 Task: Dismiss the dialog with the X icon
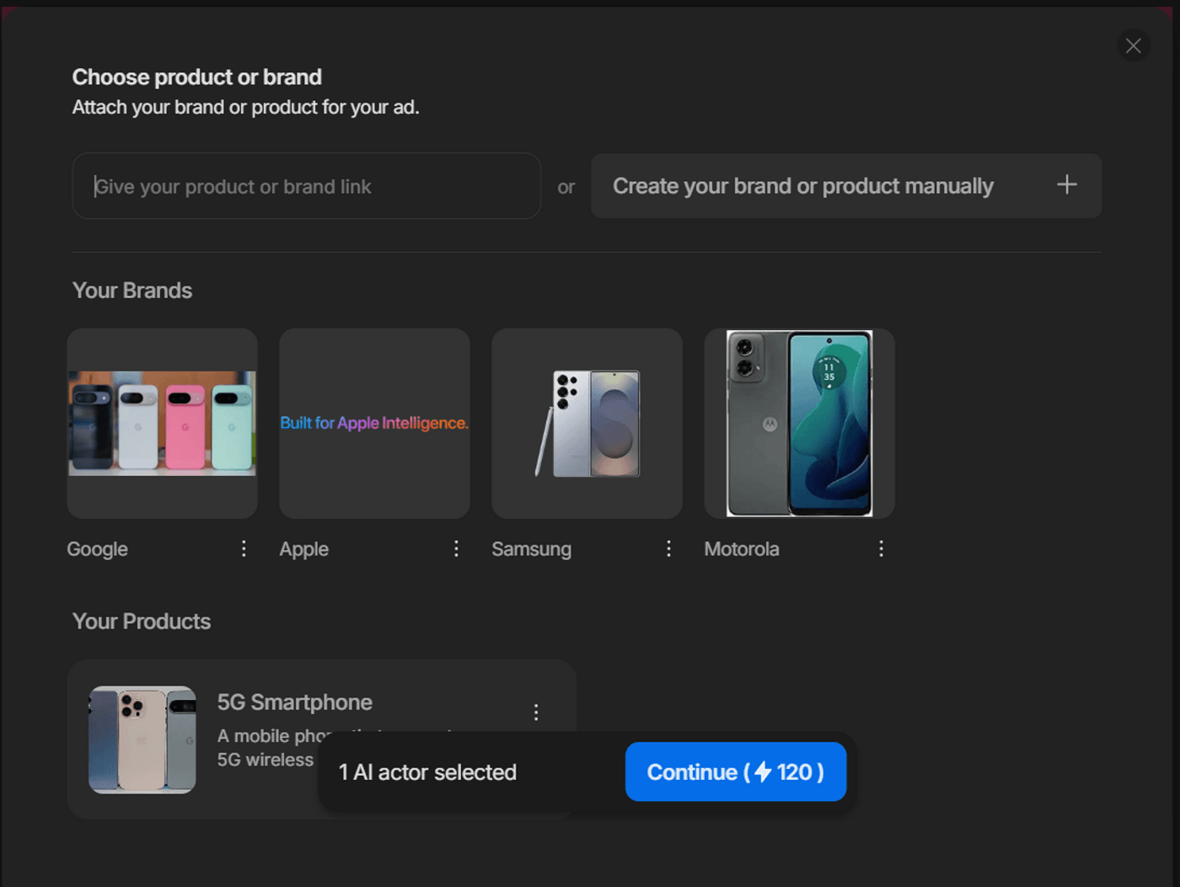coord(1133,45)
